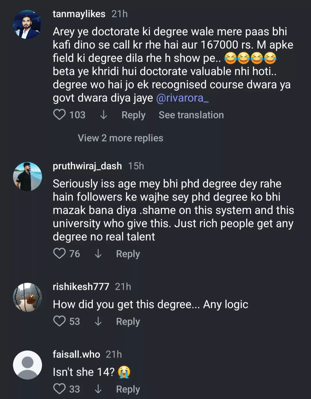Tap See translation on tanmaylikes' comment
311x399 pixels.
[191, 115]
